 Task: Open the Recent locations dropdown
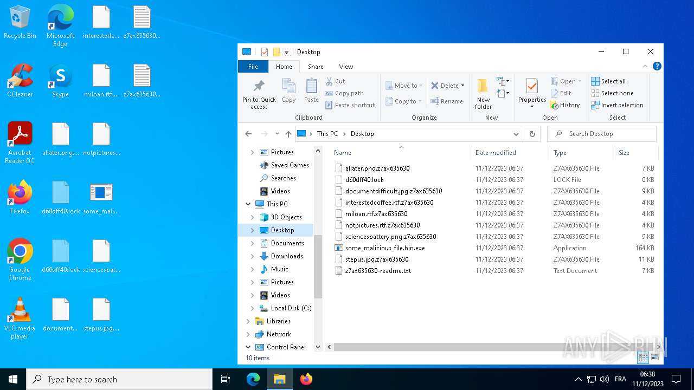pos(277,134)
